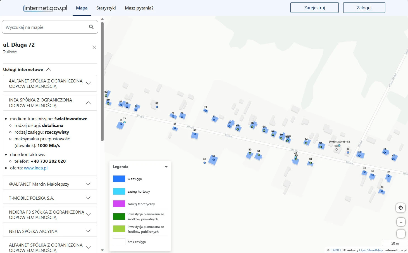The height and width of the screenshot is (253, 408).
Task: Select building marker 54 on the map
Action: pos(306,143)
